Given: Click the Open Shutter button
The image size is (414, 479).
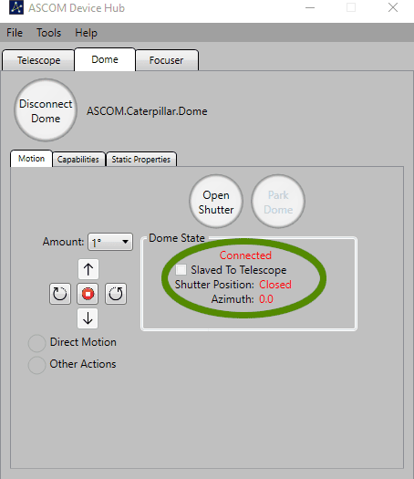Looking at the screenshot, I should pyautogui.click(x=216, y=202).
